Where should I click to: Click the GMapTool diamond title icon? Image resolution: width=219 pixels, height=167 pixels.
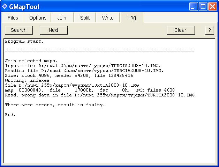[x=5, y=6]
